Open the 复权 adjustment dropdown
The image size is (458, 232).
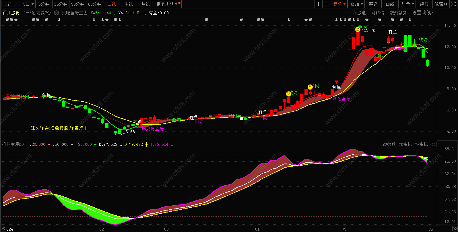tap(339, 4)
